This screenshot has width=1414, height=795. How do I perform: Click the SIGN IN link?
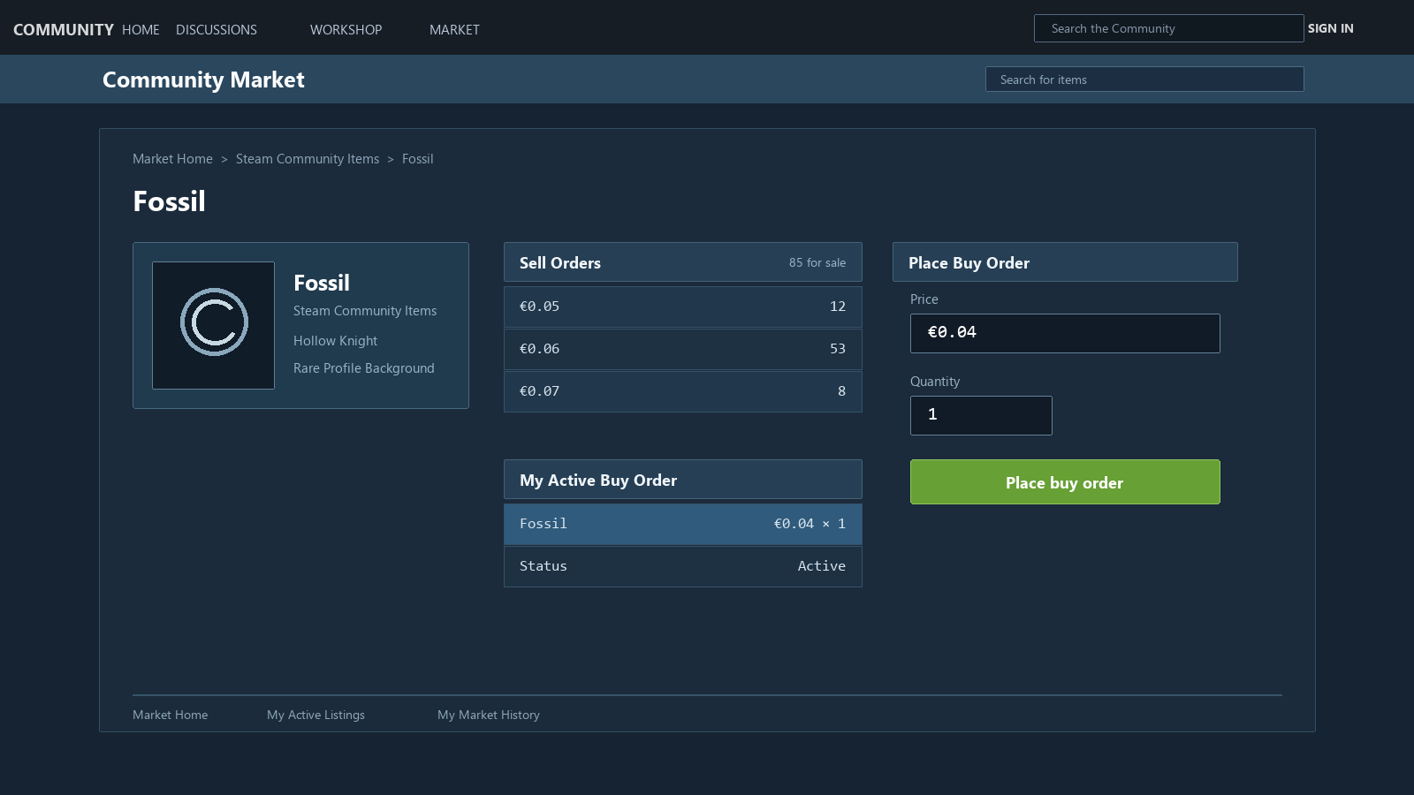[1330, 28]
